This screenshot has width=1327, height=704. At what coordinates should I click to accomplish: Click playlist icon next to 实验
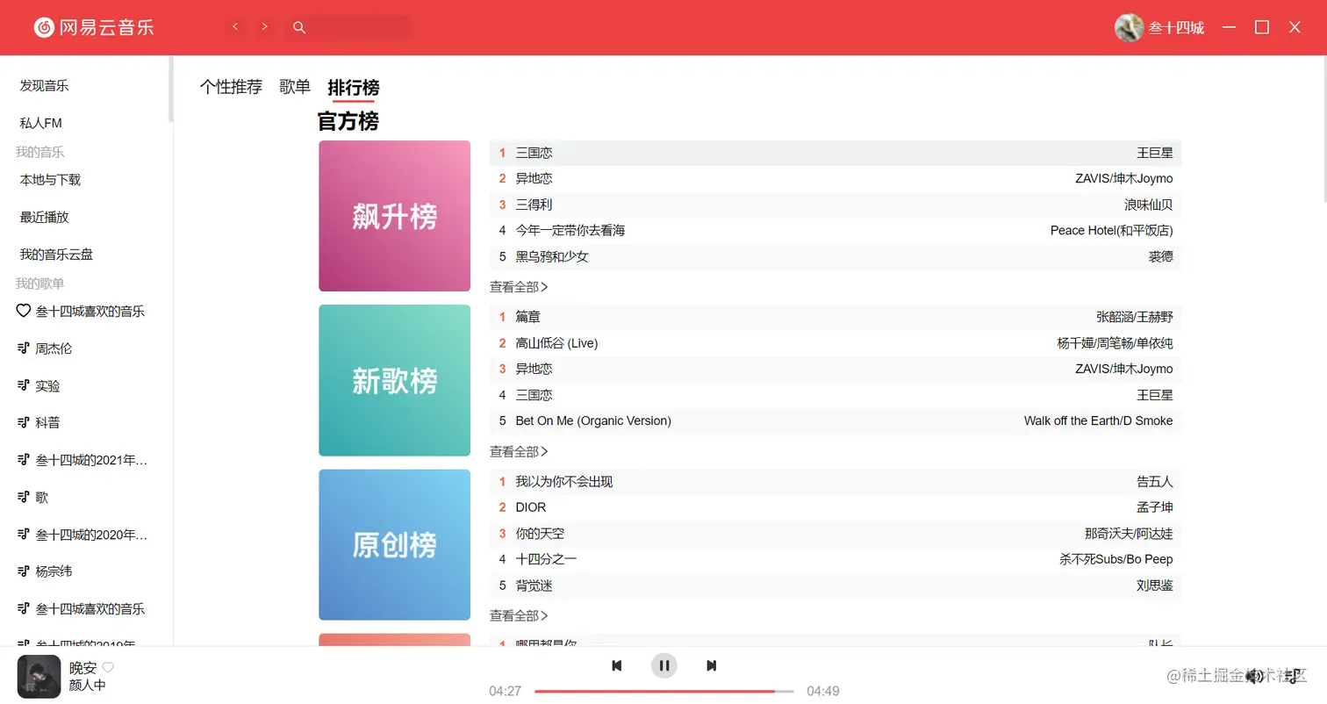(24, 385)
